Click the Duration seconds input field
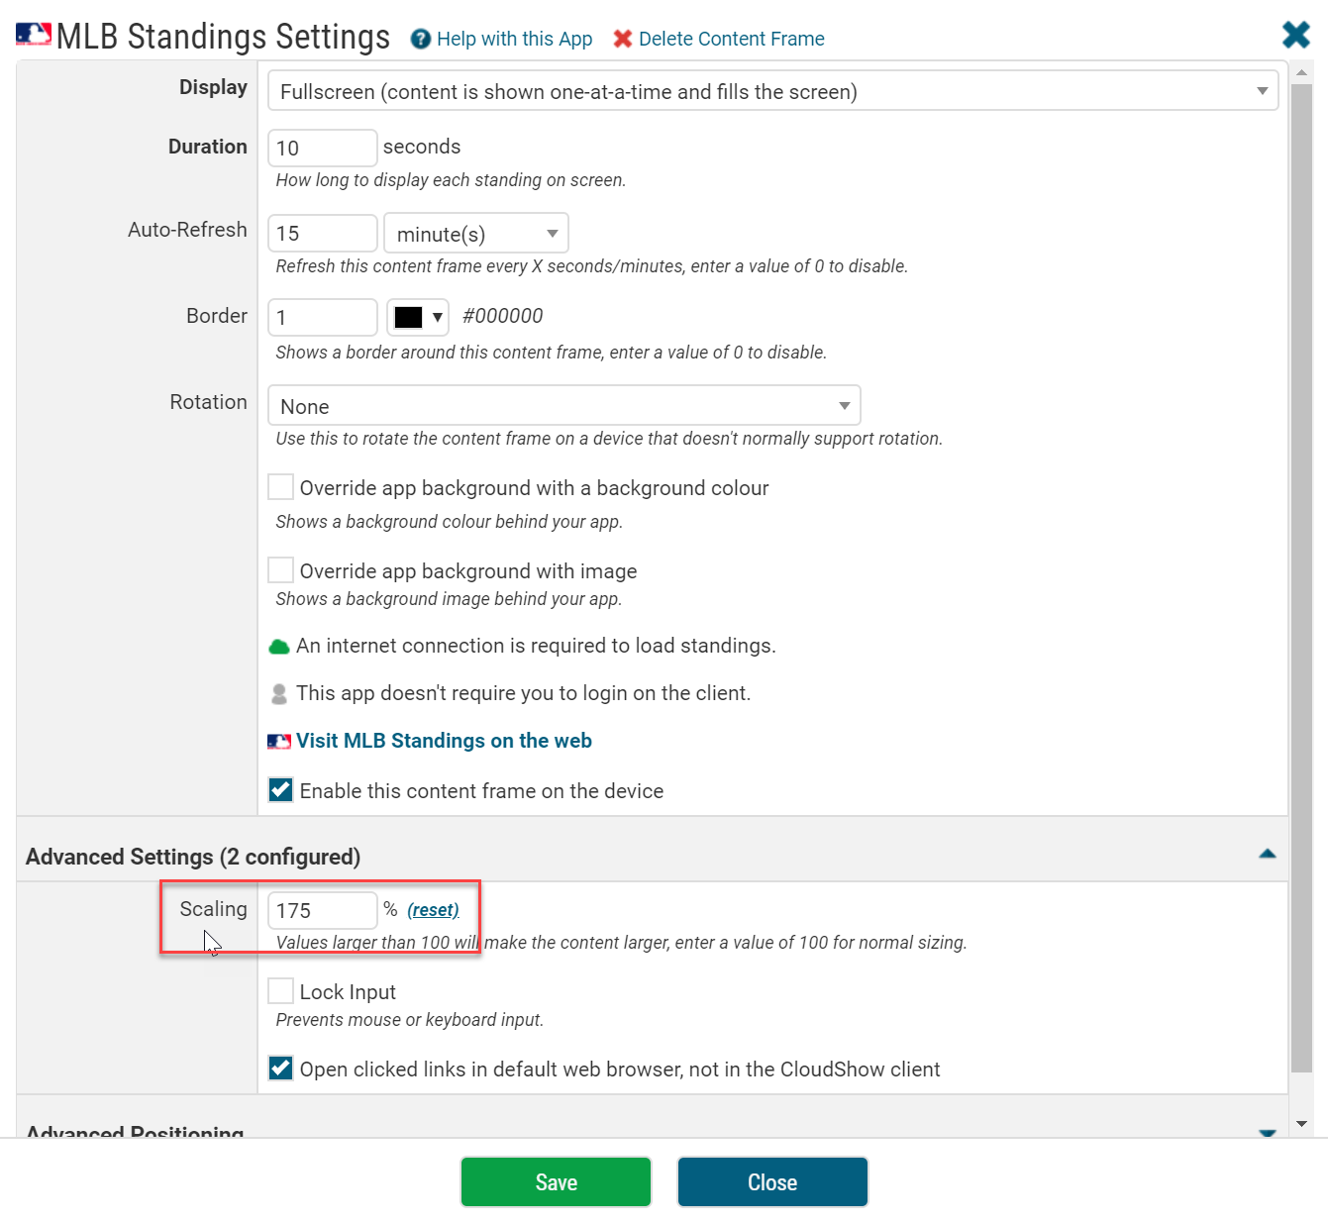Screen dimensions: 1328x1223 (323, 148)
